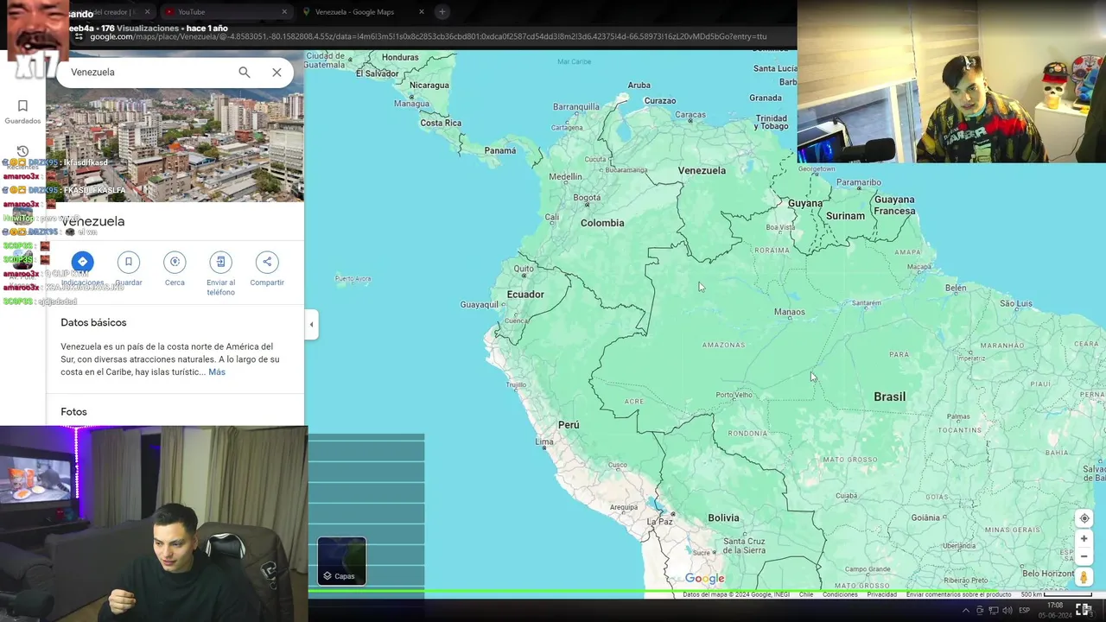
Task: Click the blue Indicaciones directions icon
Action: click(x=82, y=262)
